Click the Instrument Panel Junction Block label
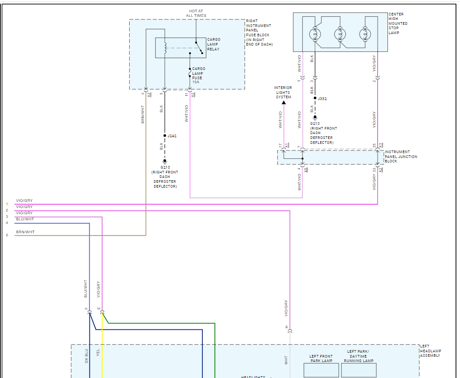This screenshot has width=460, height=378. (x=401, y=156)
